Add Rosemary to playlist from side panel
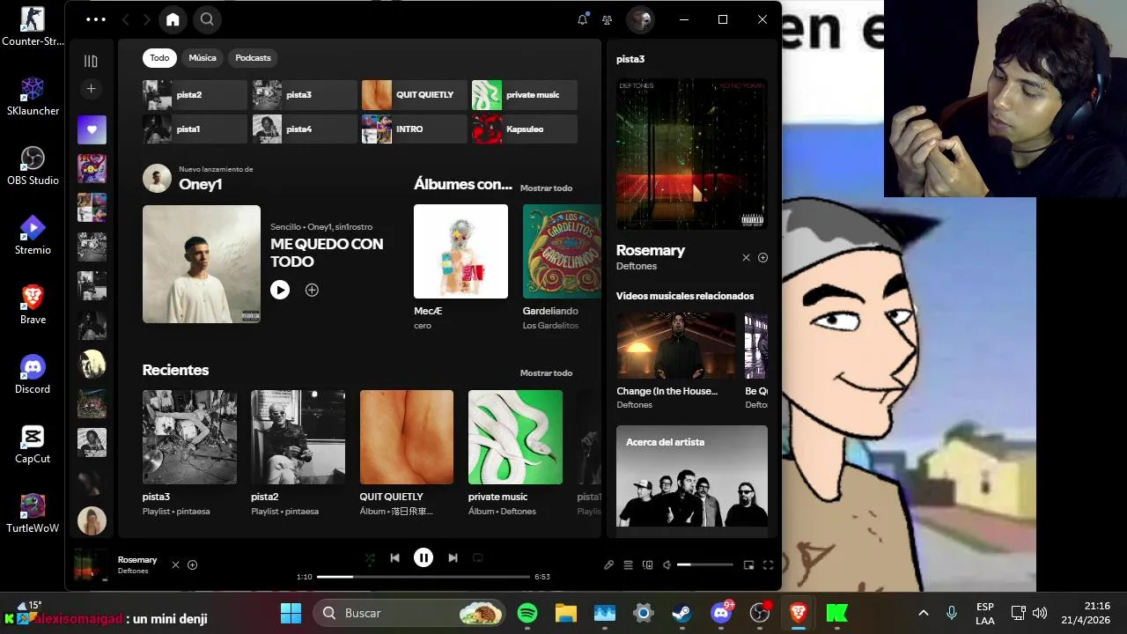Image resolution: width=1127 pixels, height=634 pixels. coord(762,258)
